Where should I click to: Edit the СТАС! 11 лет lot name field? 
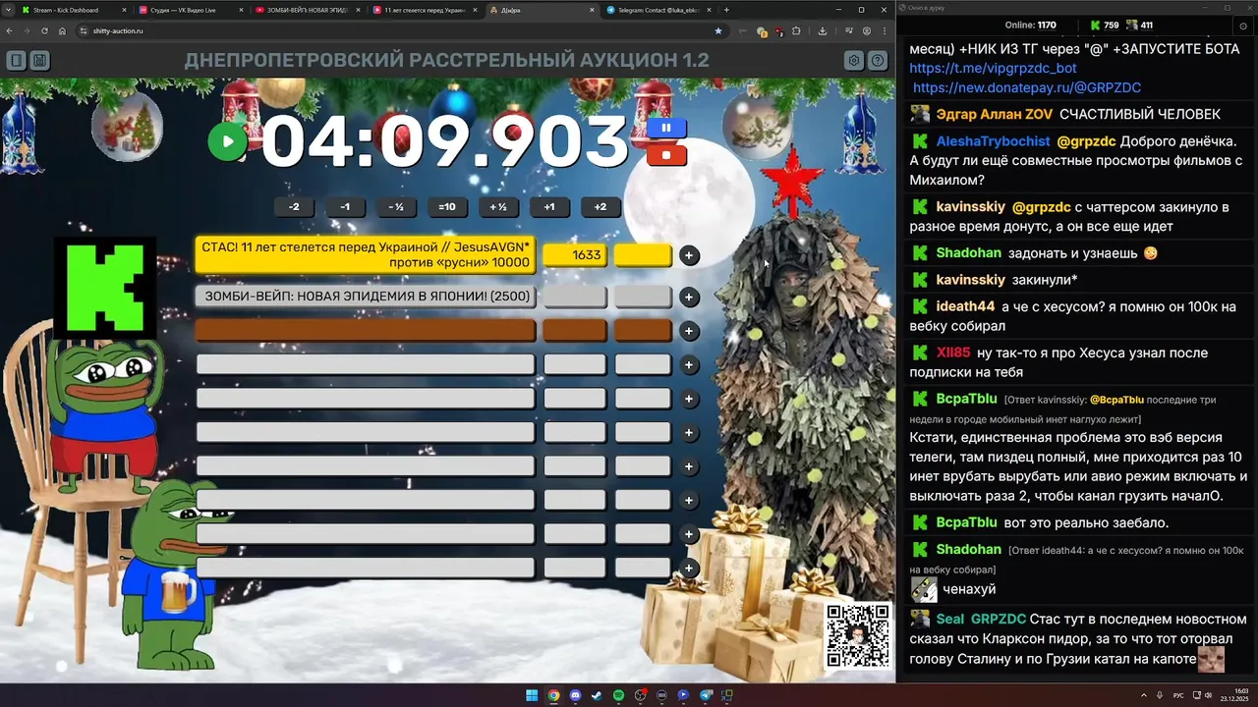pyautogui.click(x=366, y=255)
